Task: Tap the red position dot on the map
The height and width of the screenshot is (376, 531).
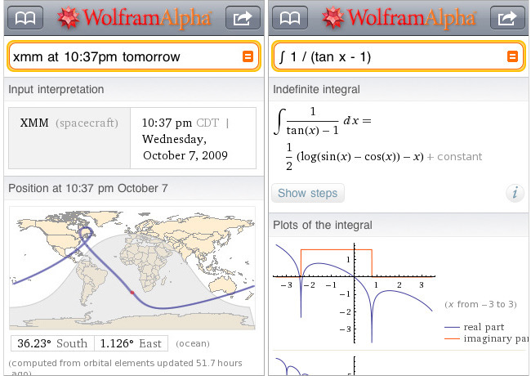Action: pyautogui.click(x=132, y=293)
